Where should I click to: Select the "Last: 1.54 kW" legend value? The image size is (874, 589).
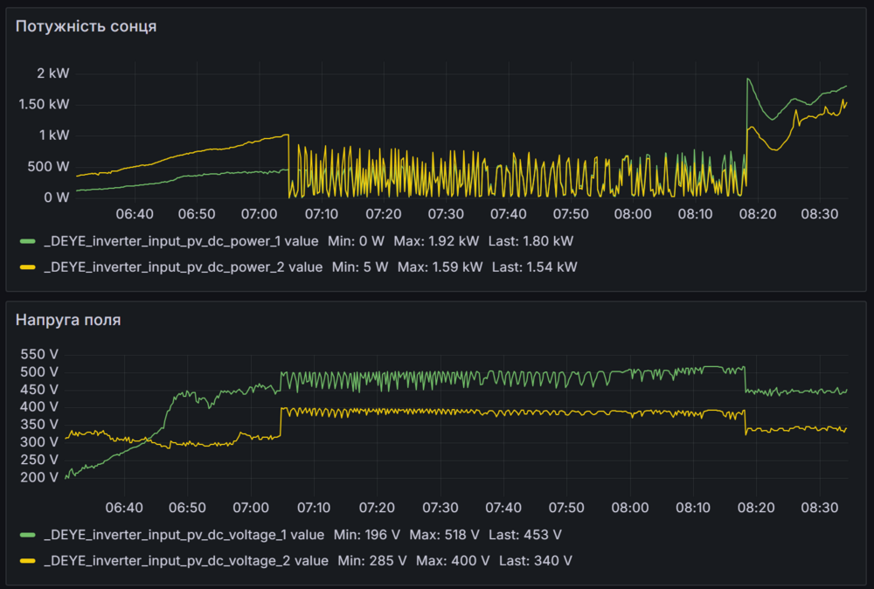(534, 267)
